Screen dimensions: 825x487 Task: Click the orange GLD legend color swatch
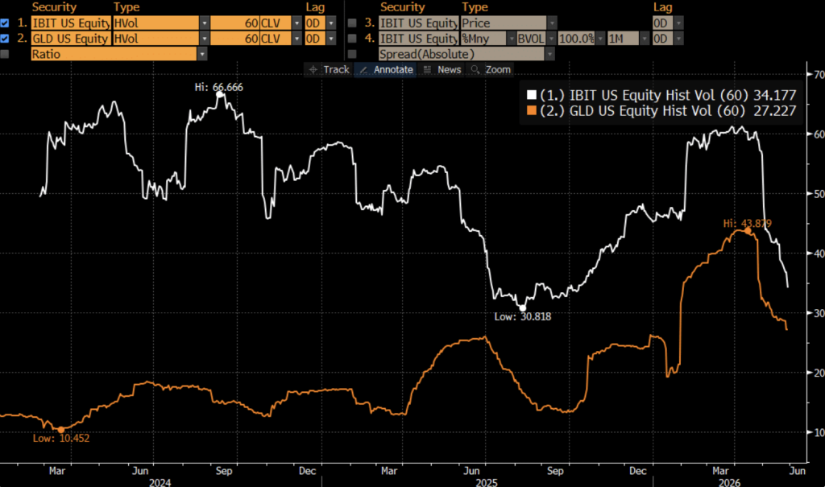tap(532, 110)
